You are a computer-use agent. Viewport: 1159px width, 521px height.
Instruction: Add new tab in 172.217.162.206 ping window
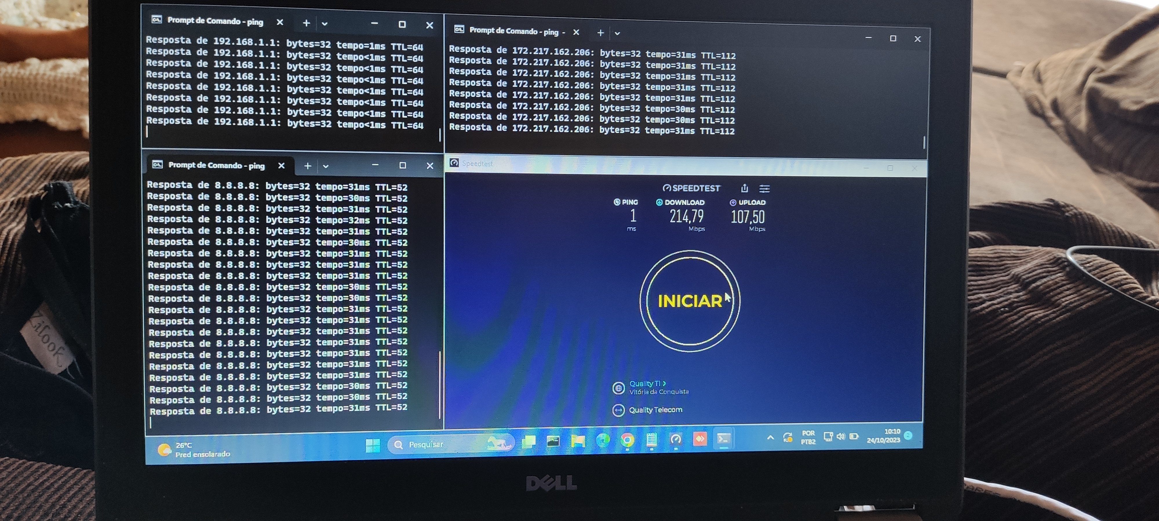point(600,33)
